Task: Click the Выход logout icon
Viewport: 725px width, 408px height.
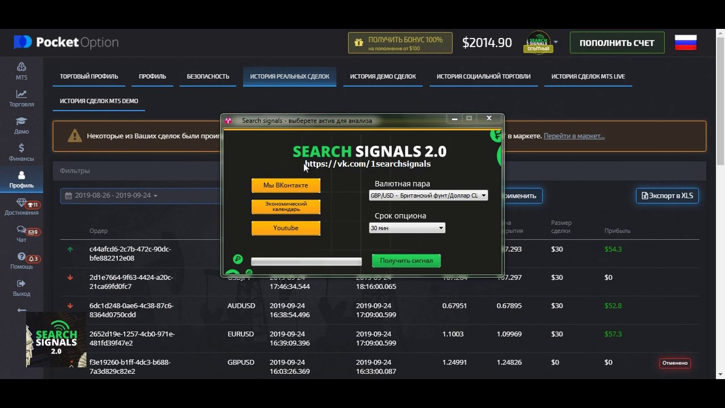Action: [x=22, y=283]
